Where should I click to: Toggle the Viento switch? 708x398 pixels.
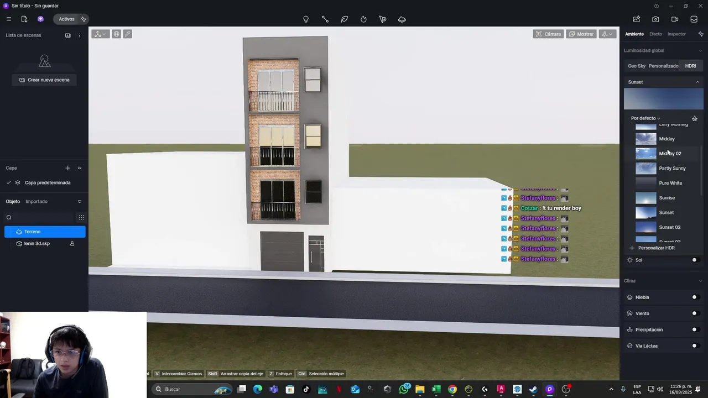tap(696, 313)
